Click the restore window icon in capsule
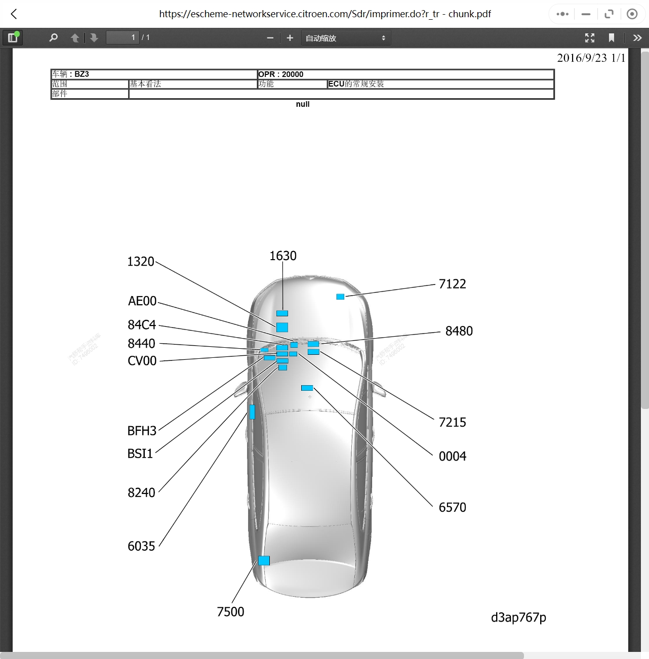 coord(609,14)
